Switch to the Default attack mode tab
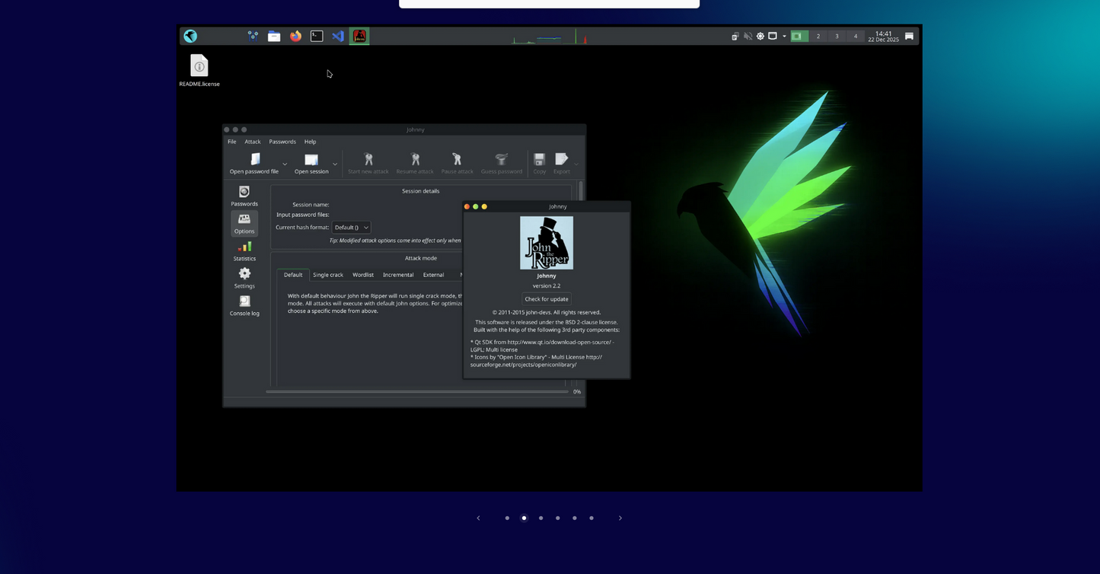The width and height of the screenshot is (1100, 574). tap(293, 275)
